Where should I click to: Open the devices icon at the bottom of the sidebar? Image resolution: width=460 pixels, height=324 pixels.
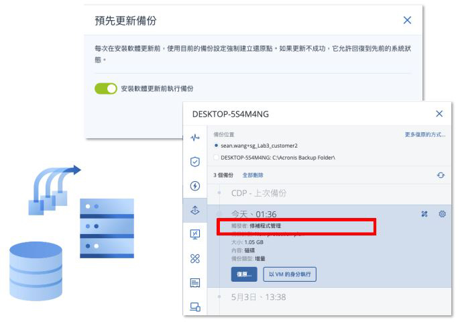tap(195, 307)
